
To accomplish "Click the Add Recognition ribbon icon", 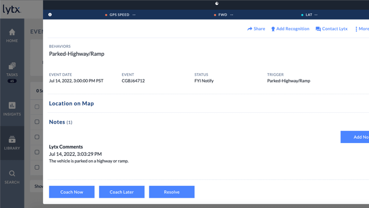I will 273,29.
